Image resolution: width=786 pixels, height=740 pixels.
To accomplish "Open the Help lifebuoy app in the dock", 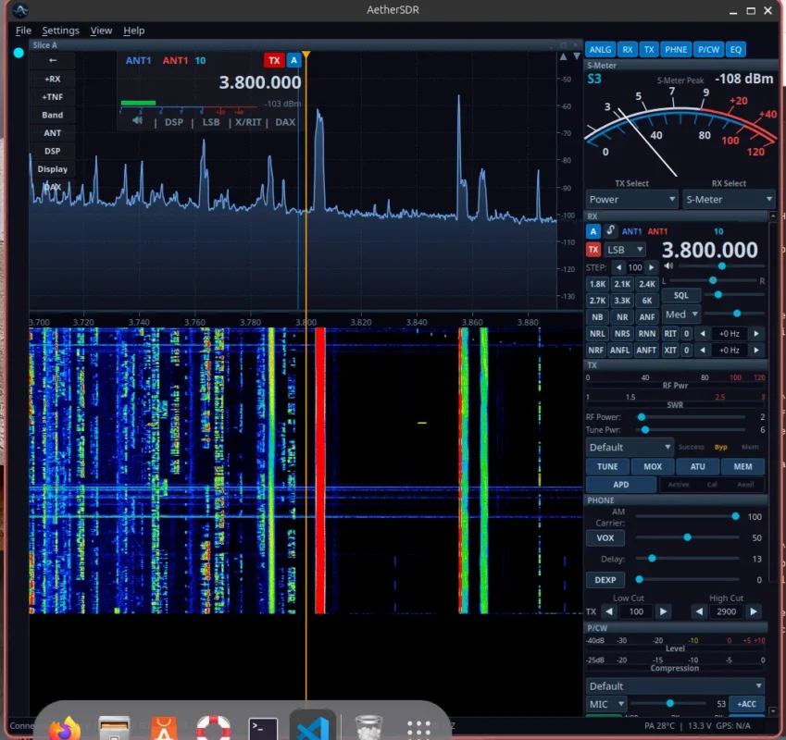I will tap(213, 728).
